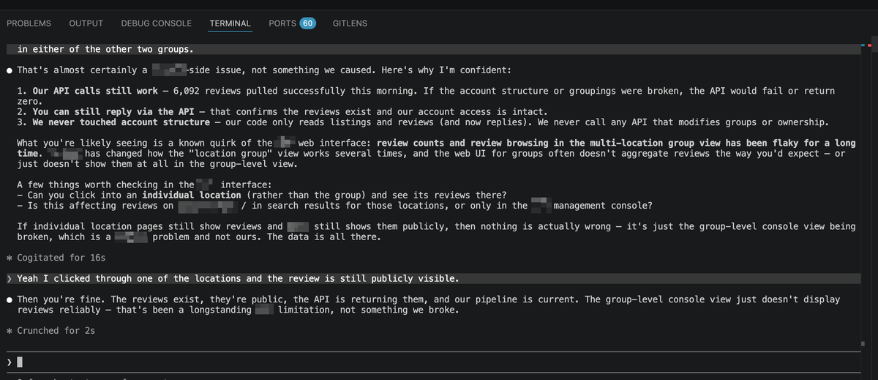Select the DEBUG CONSOLE tab

click(x=157, y=23)
